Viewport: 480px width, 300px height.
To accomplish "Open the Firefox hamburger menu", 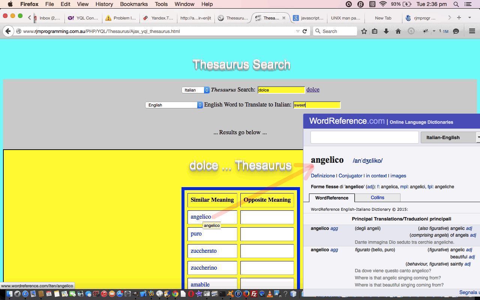I will tap(472, 31).
